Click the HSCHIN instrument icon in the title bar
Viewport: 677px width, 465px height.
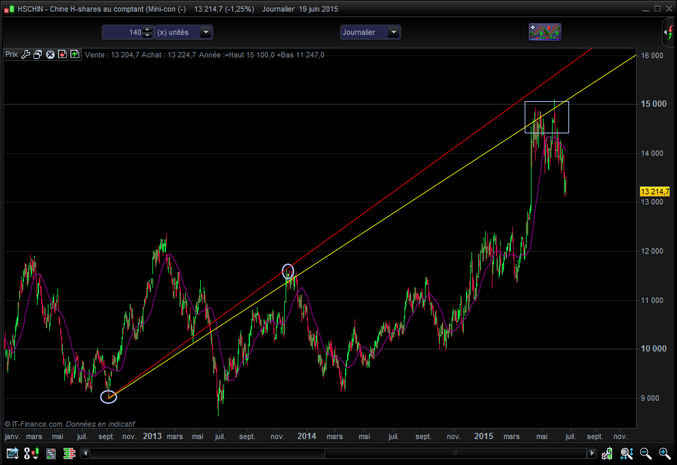tap(9, 9)
